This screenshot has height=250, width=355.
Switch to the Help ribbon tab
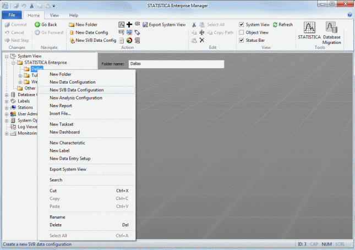[x=74, y=15]
